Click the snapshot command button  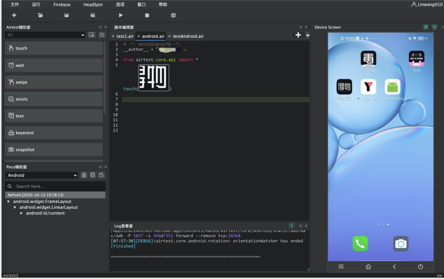[54, 150]
